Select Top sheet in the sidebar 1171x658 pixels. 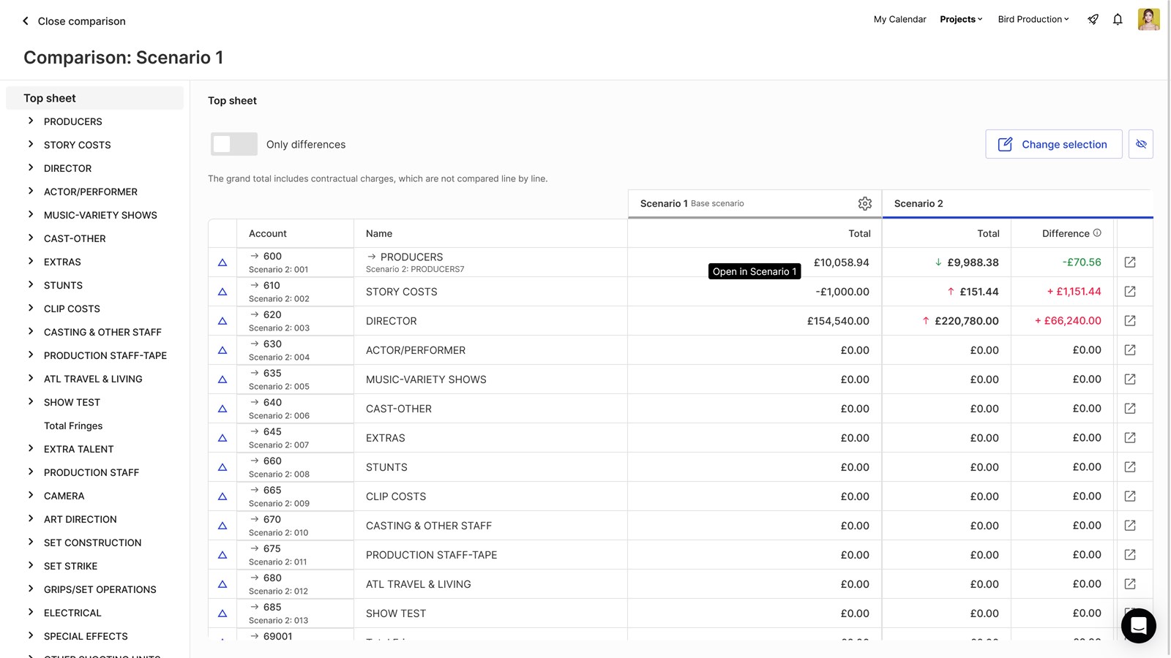point(95,98)
